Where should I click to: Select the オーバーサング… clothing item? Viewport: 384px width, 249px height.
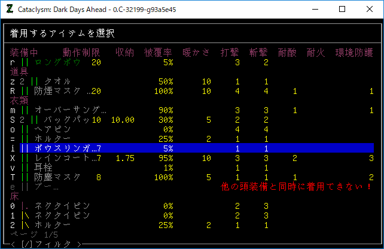71,110
